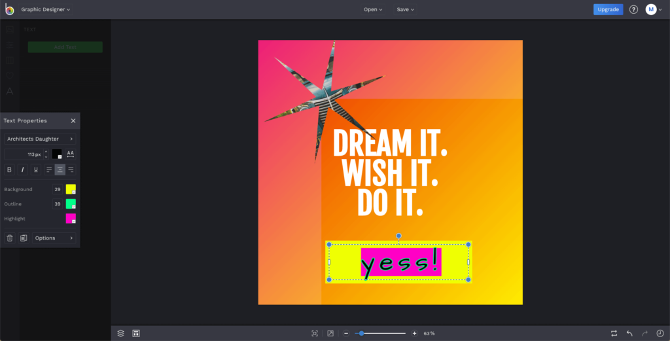The width and height of the screenshot is (670, 341).
Task: Open the Open menu
Action: (x=373, y=10)
